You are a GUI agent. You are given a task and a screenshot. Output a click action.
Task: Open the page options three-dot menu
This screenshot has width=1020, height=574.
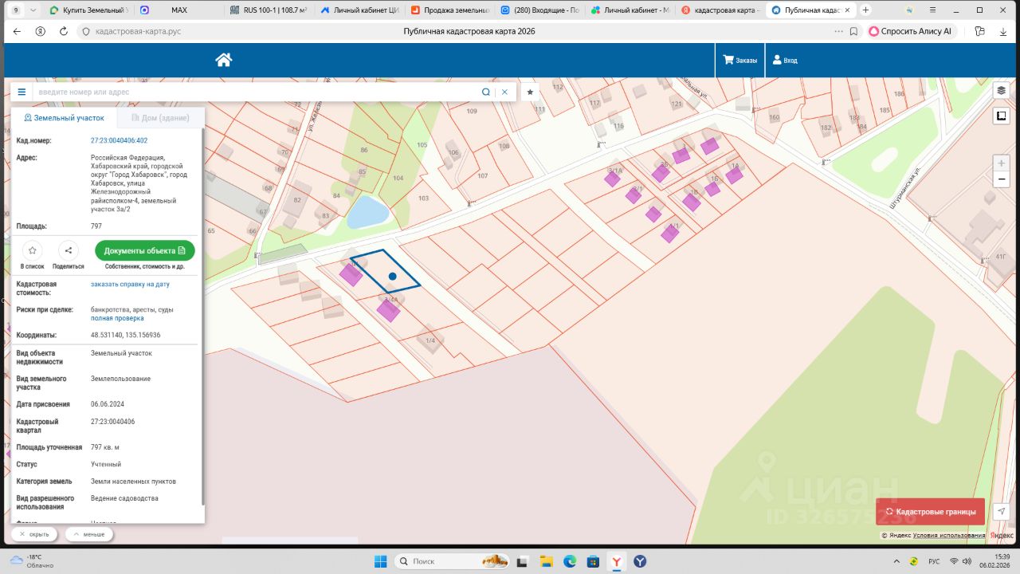point(838,31)
